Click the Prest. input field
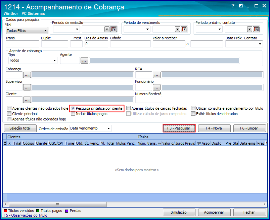The width and height of the screenshot is (270, 220). (77, 44)
